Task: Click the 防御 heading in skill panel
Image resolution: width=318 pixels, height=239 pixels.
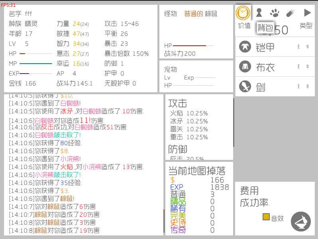Action: [178, 150]
